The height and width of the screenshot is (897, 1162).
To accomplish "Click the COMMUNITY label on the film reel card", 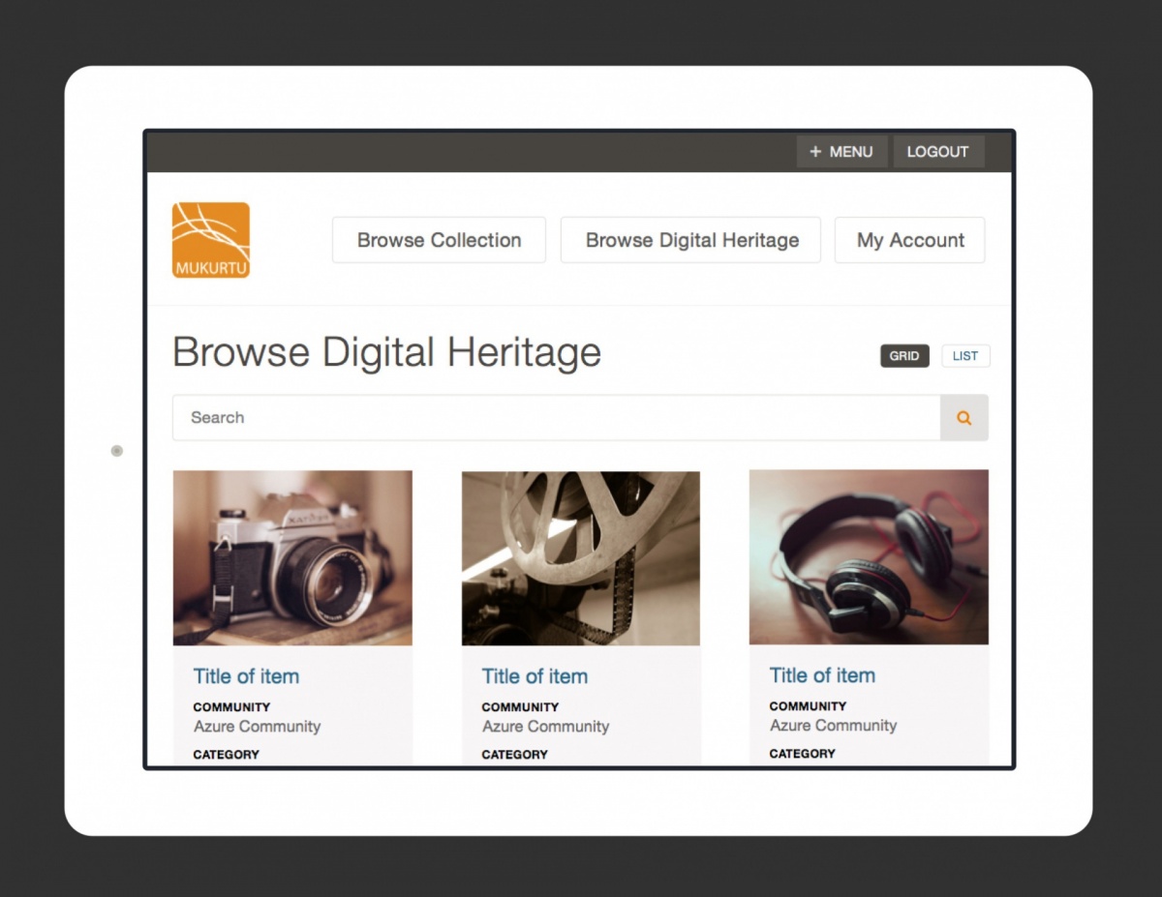I will (520, 707).
